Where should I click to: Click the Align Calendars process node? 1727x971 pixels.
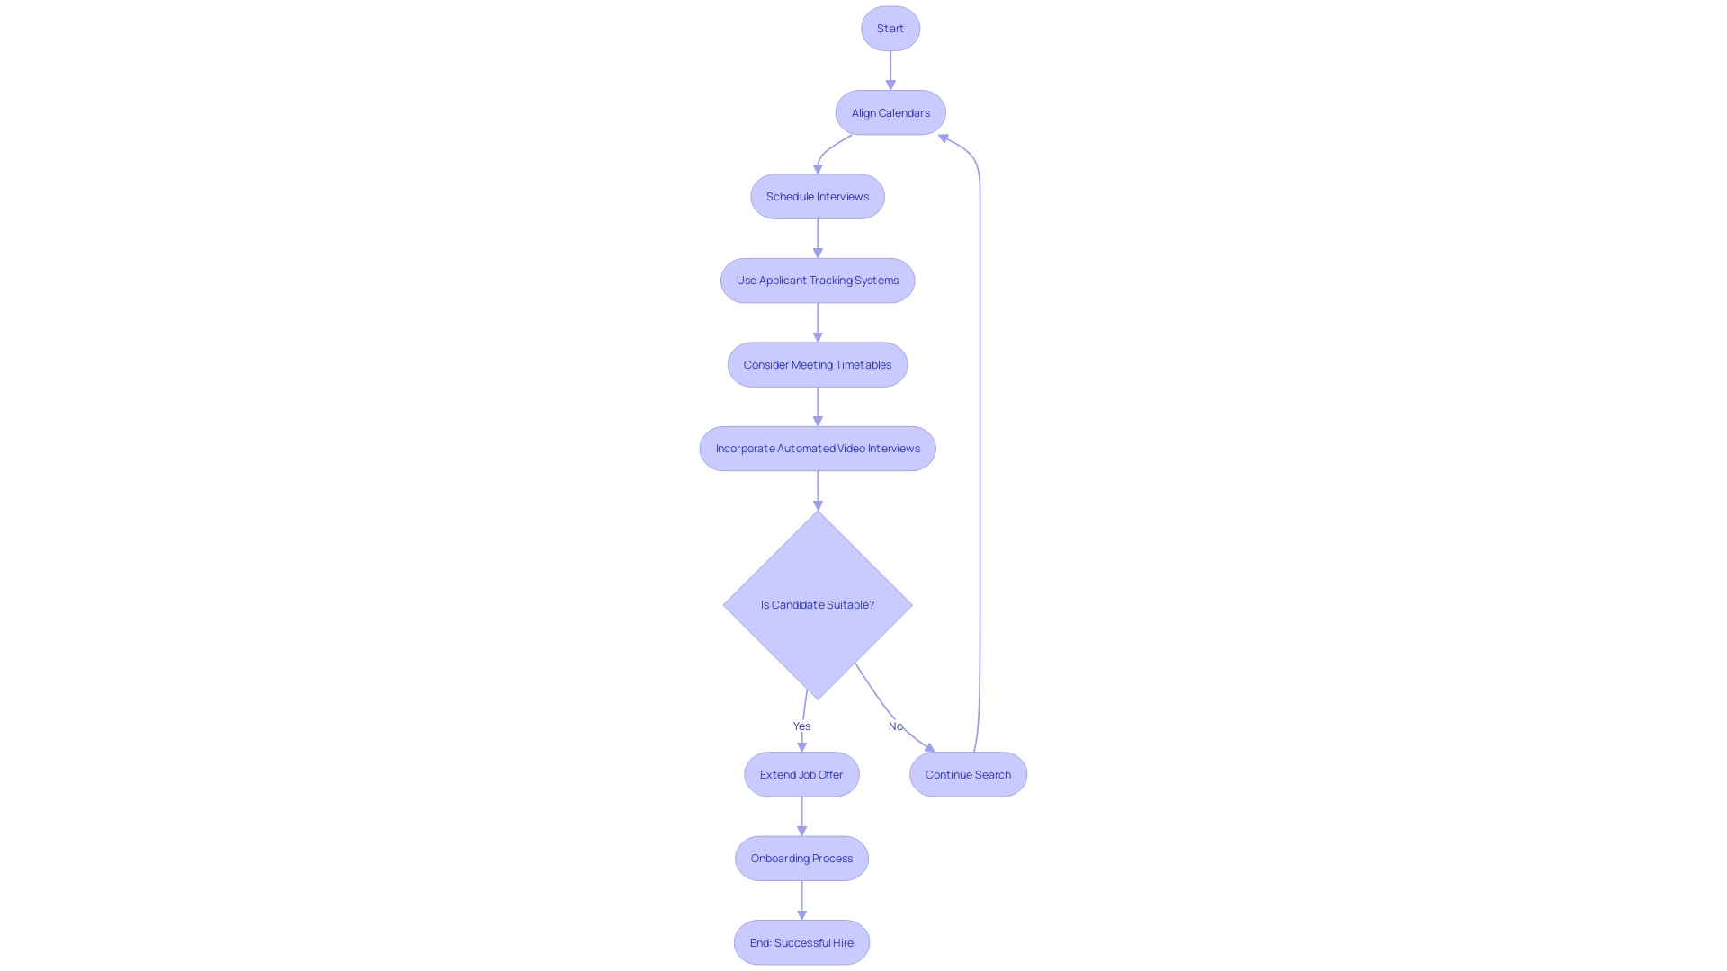tap(890, 111)
